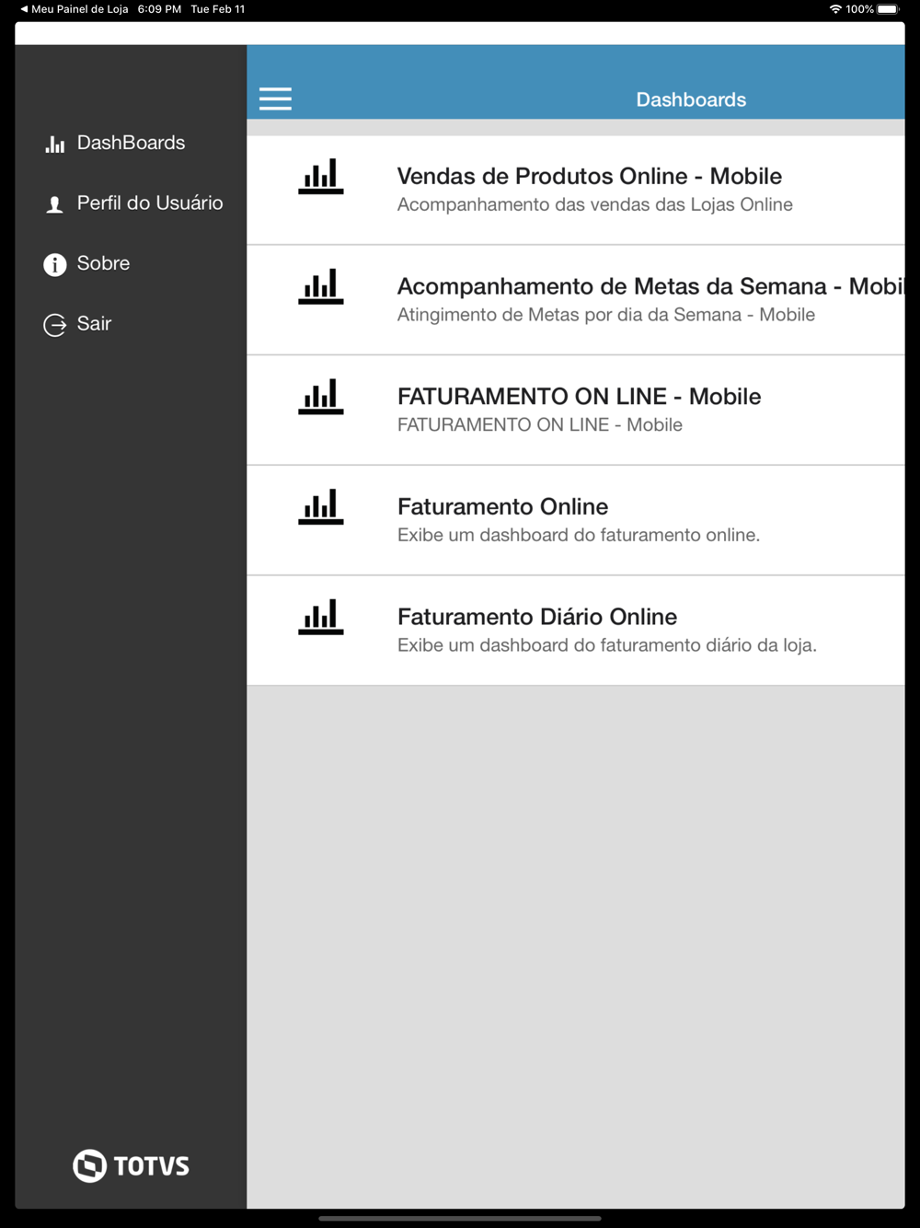Screen dimensions: 920x1228
Task: Click 'faturamento diário da loja' description
Action: pos(607,645)
